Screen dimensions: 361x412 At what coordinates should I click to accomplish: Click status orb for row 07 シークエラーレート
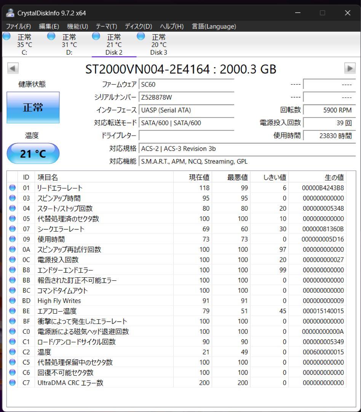[x=12, y=229]
